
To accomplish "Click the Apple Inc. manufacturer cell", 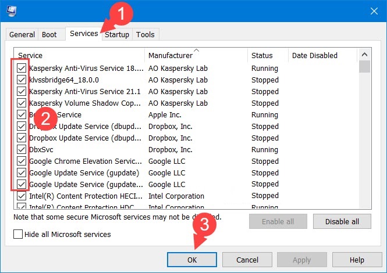I will point(165,115).
